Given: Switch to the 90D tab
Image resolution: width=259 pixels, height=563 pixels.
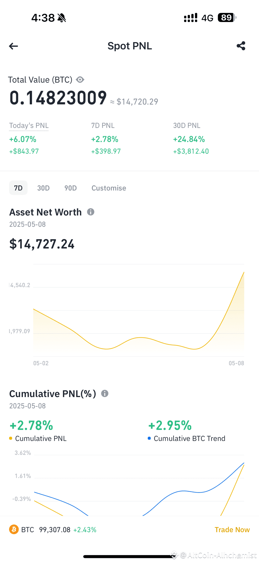Looking at the screenshot, I should tap(70, 188).
